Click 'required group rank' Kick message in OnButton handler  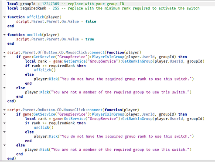point(126,136)
